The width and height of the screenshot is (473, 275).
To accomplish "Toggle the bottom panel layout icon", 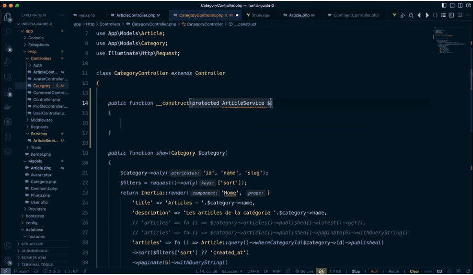I will pos(452,5).
